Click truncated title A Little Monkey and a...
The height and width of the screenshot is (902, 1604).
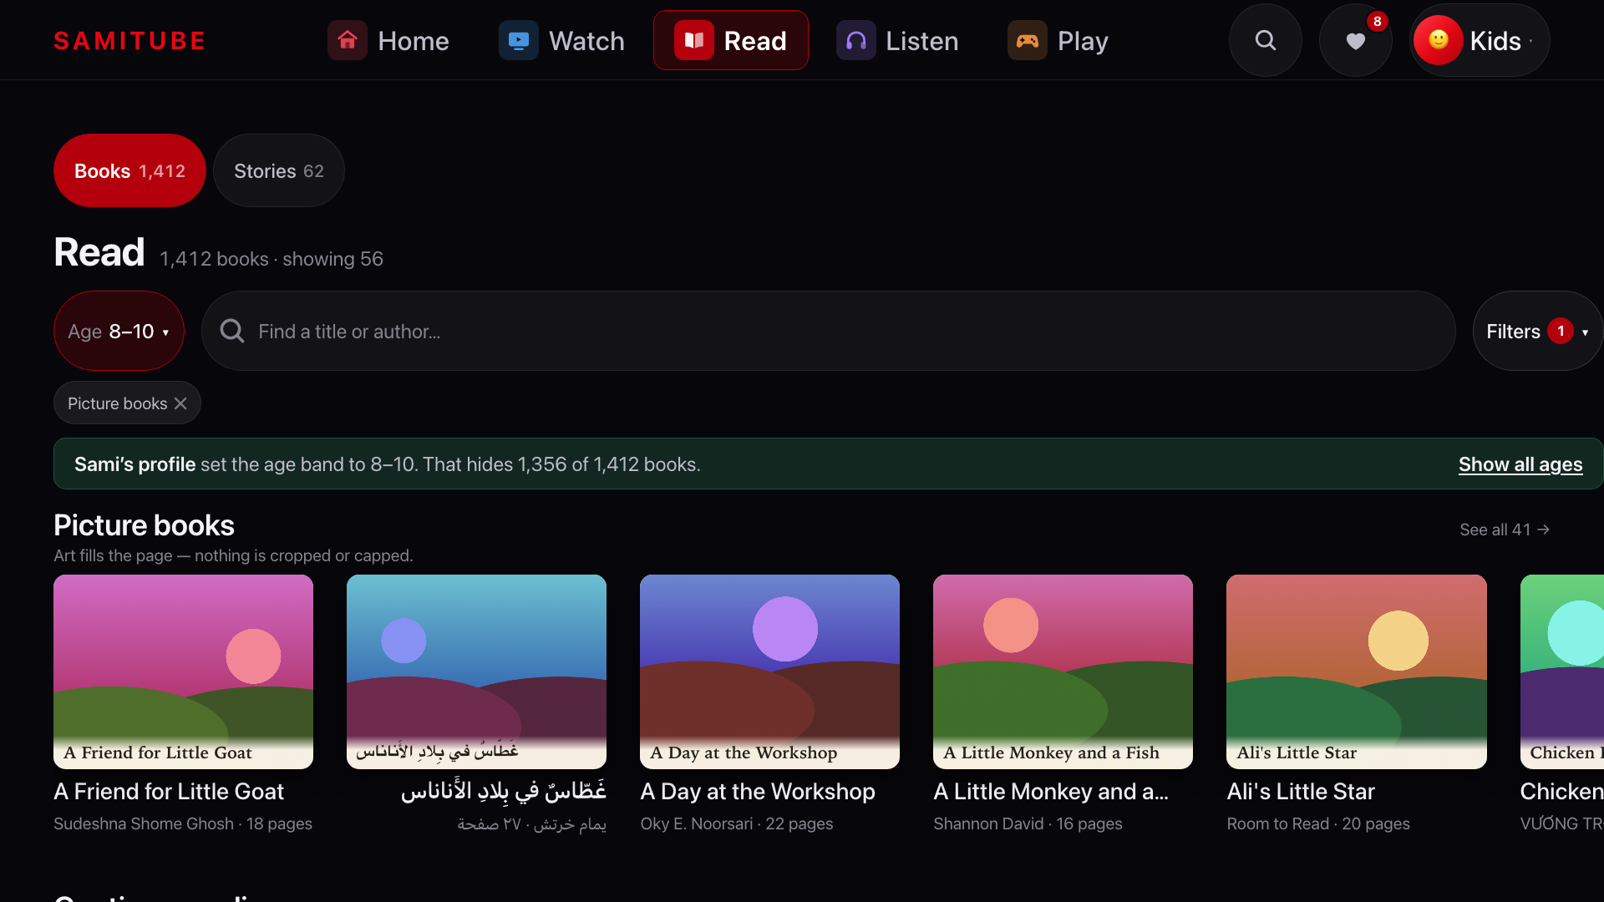point(1051,791)
